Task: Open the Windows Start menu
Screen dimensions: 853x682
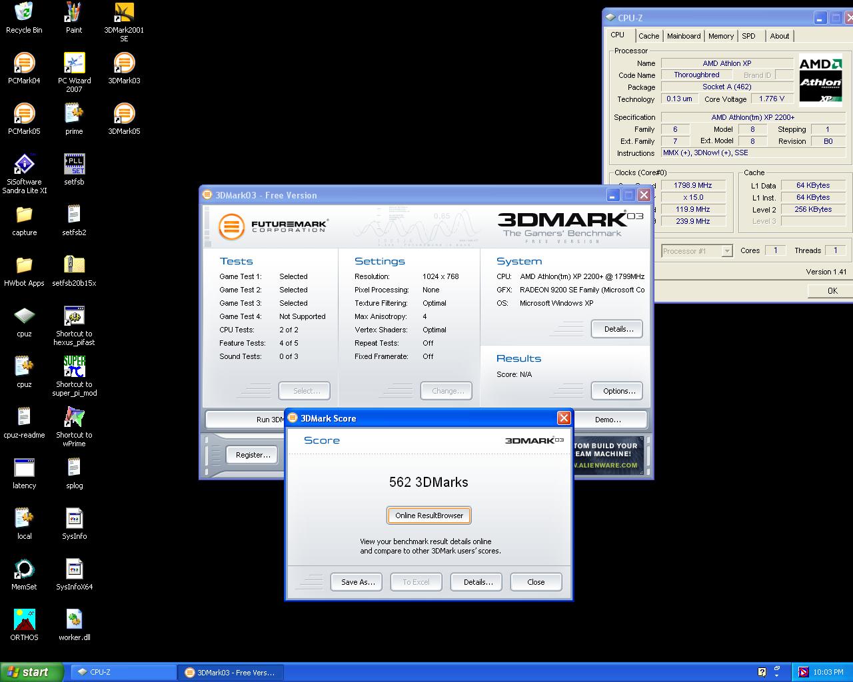Action: pos(32,672)
